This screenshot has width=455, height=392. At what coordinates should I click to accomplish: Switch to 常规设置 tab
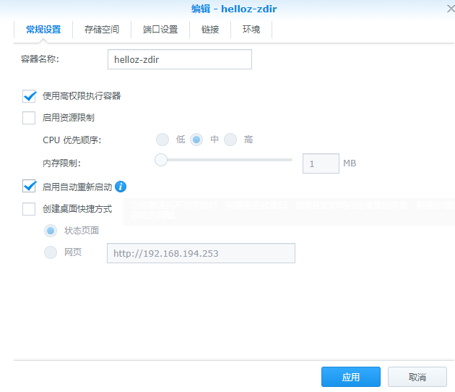pyautogui.click(x=43, y=30)
